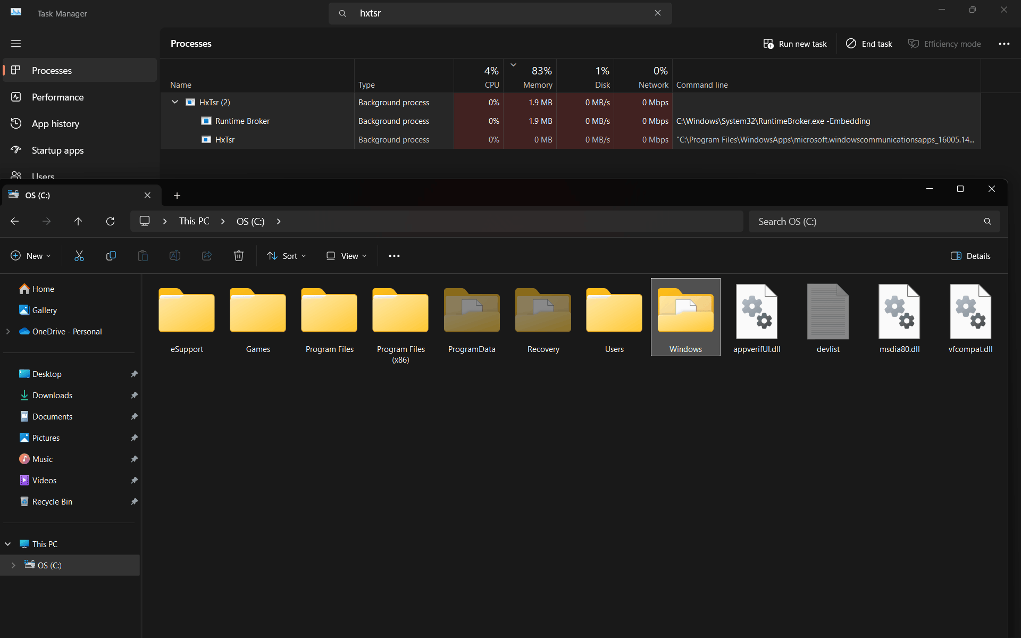Image resolution: width=1021 pixels, height=638 pixels.
Task: Click the End task button
Action: (x=869, y=44)
